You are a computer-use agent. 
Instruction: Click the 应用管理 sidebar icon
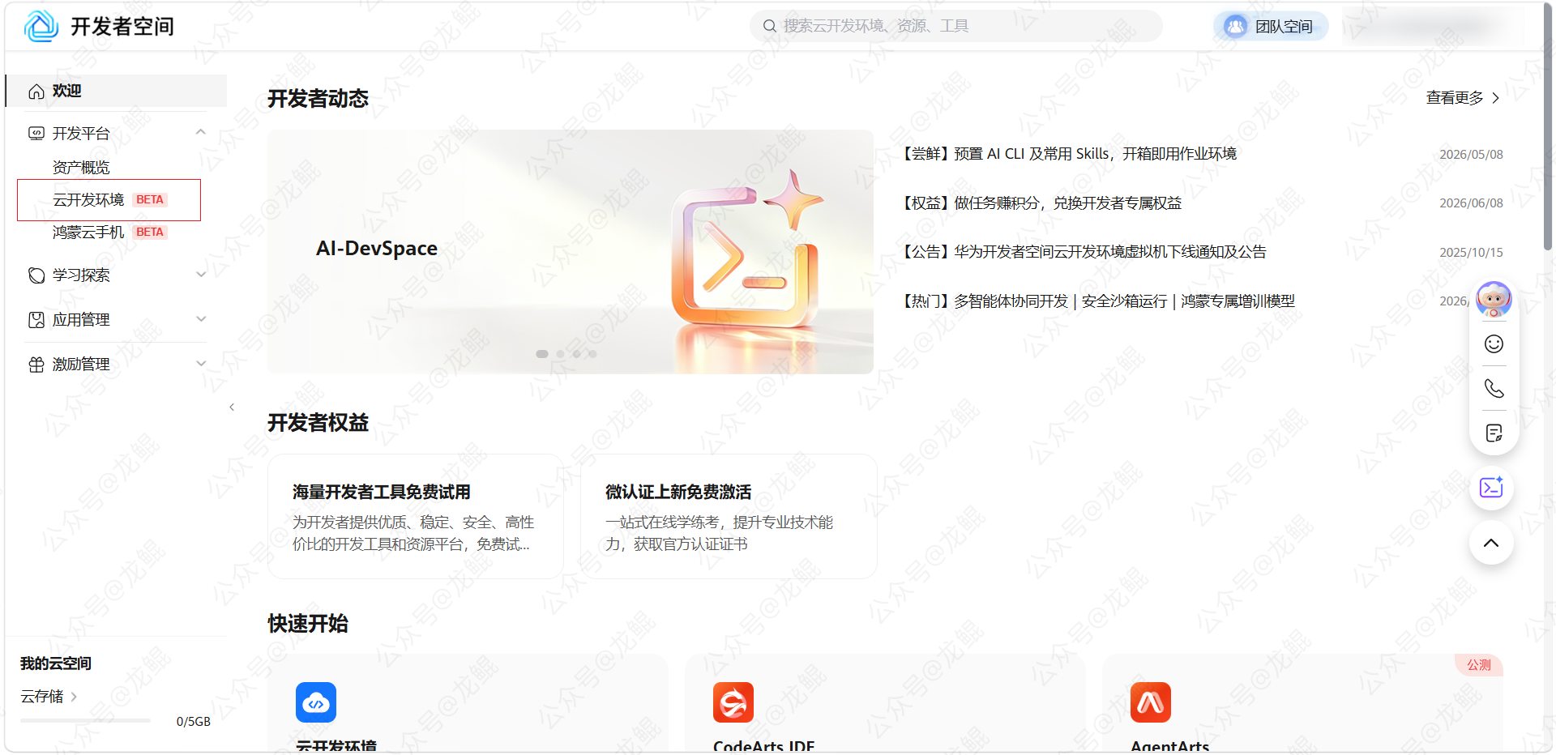(36, 320)
